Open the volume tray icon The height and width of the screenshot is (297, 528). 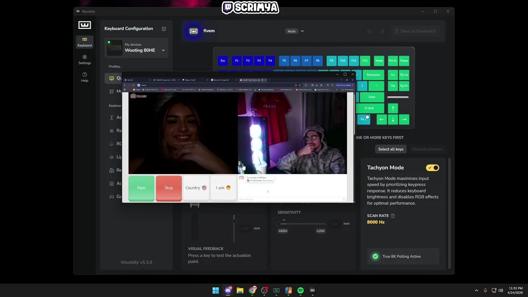point(501,290)
